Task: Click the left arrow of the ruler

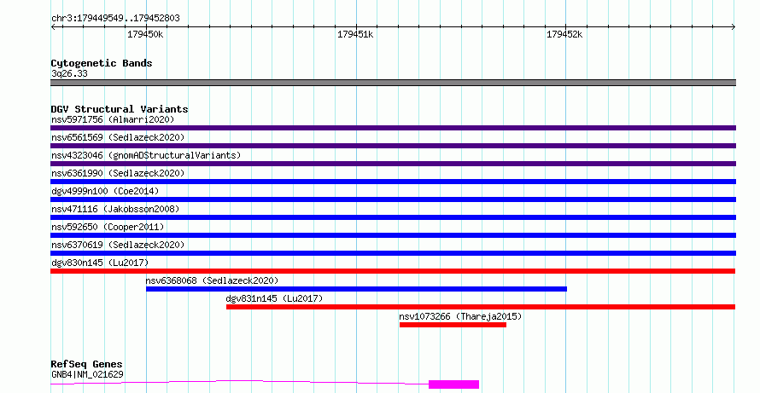Action: tap(53, 27)
